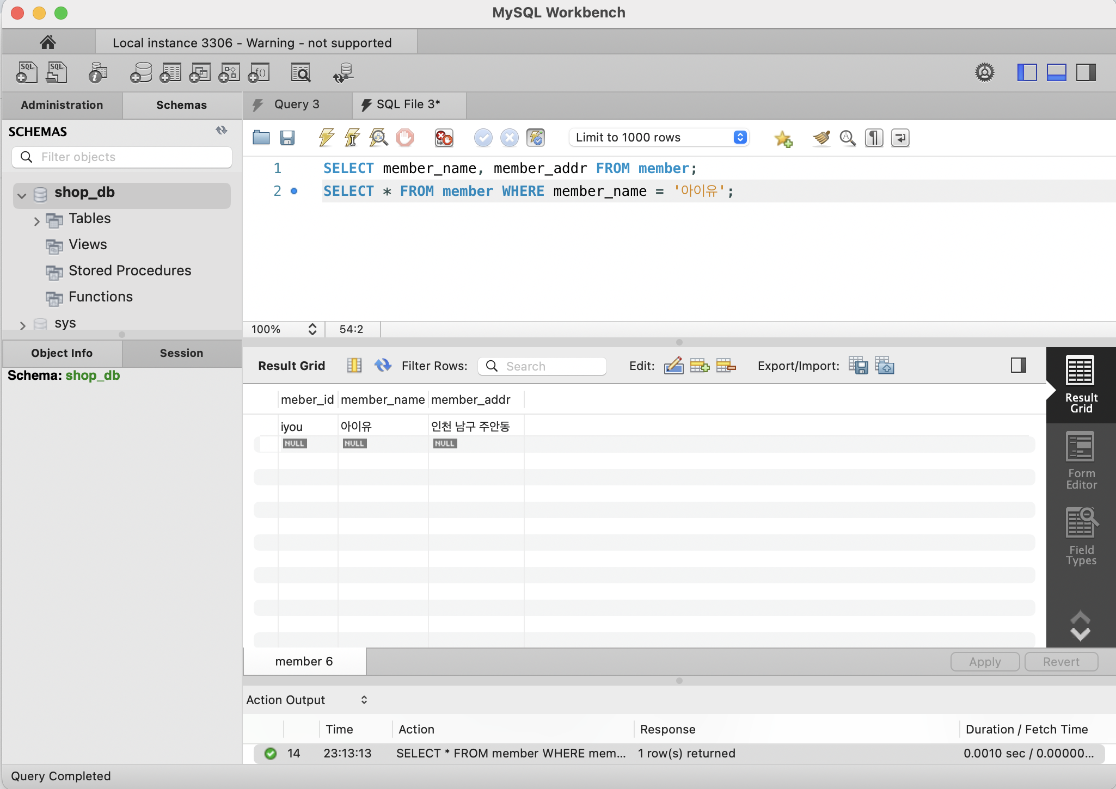
Task: Open a script file in editor folder icon
Action: 261,138
